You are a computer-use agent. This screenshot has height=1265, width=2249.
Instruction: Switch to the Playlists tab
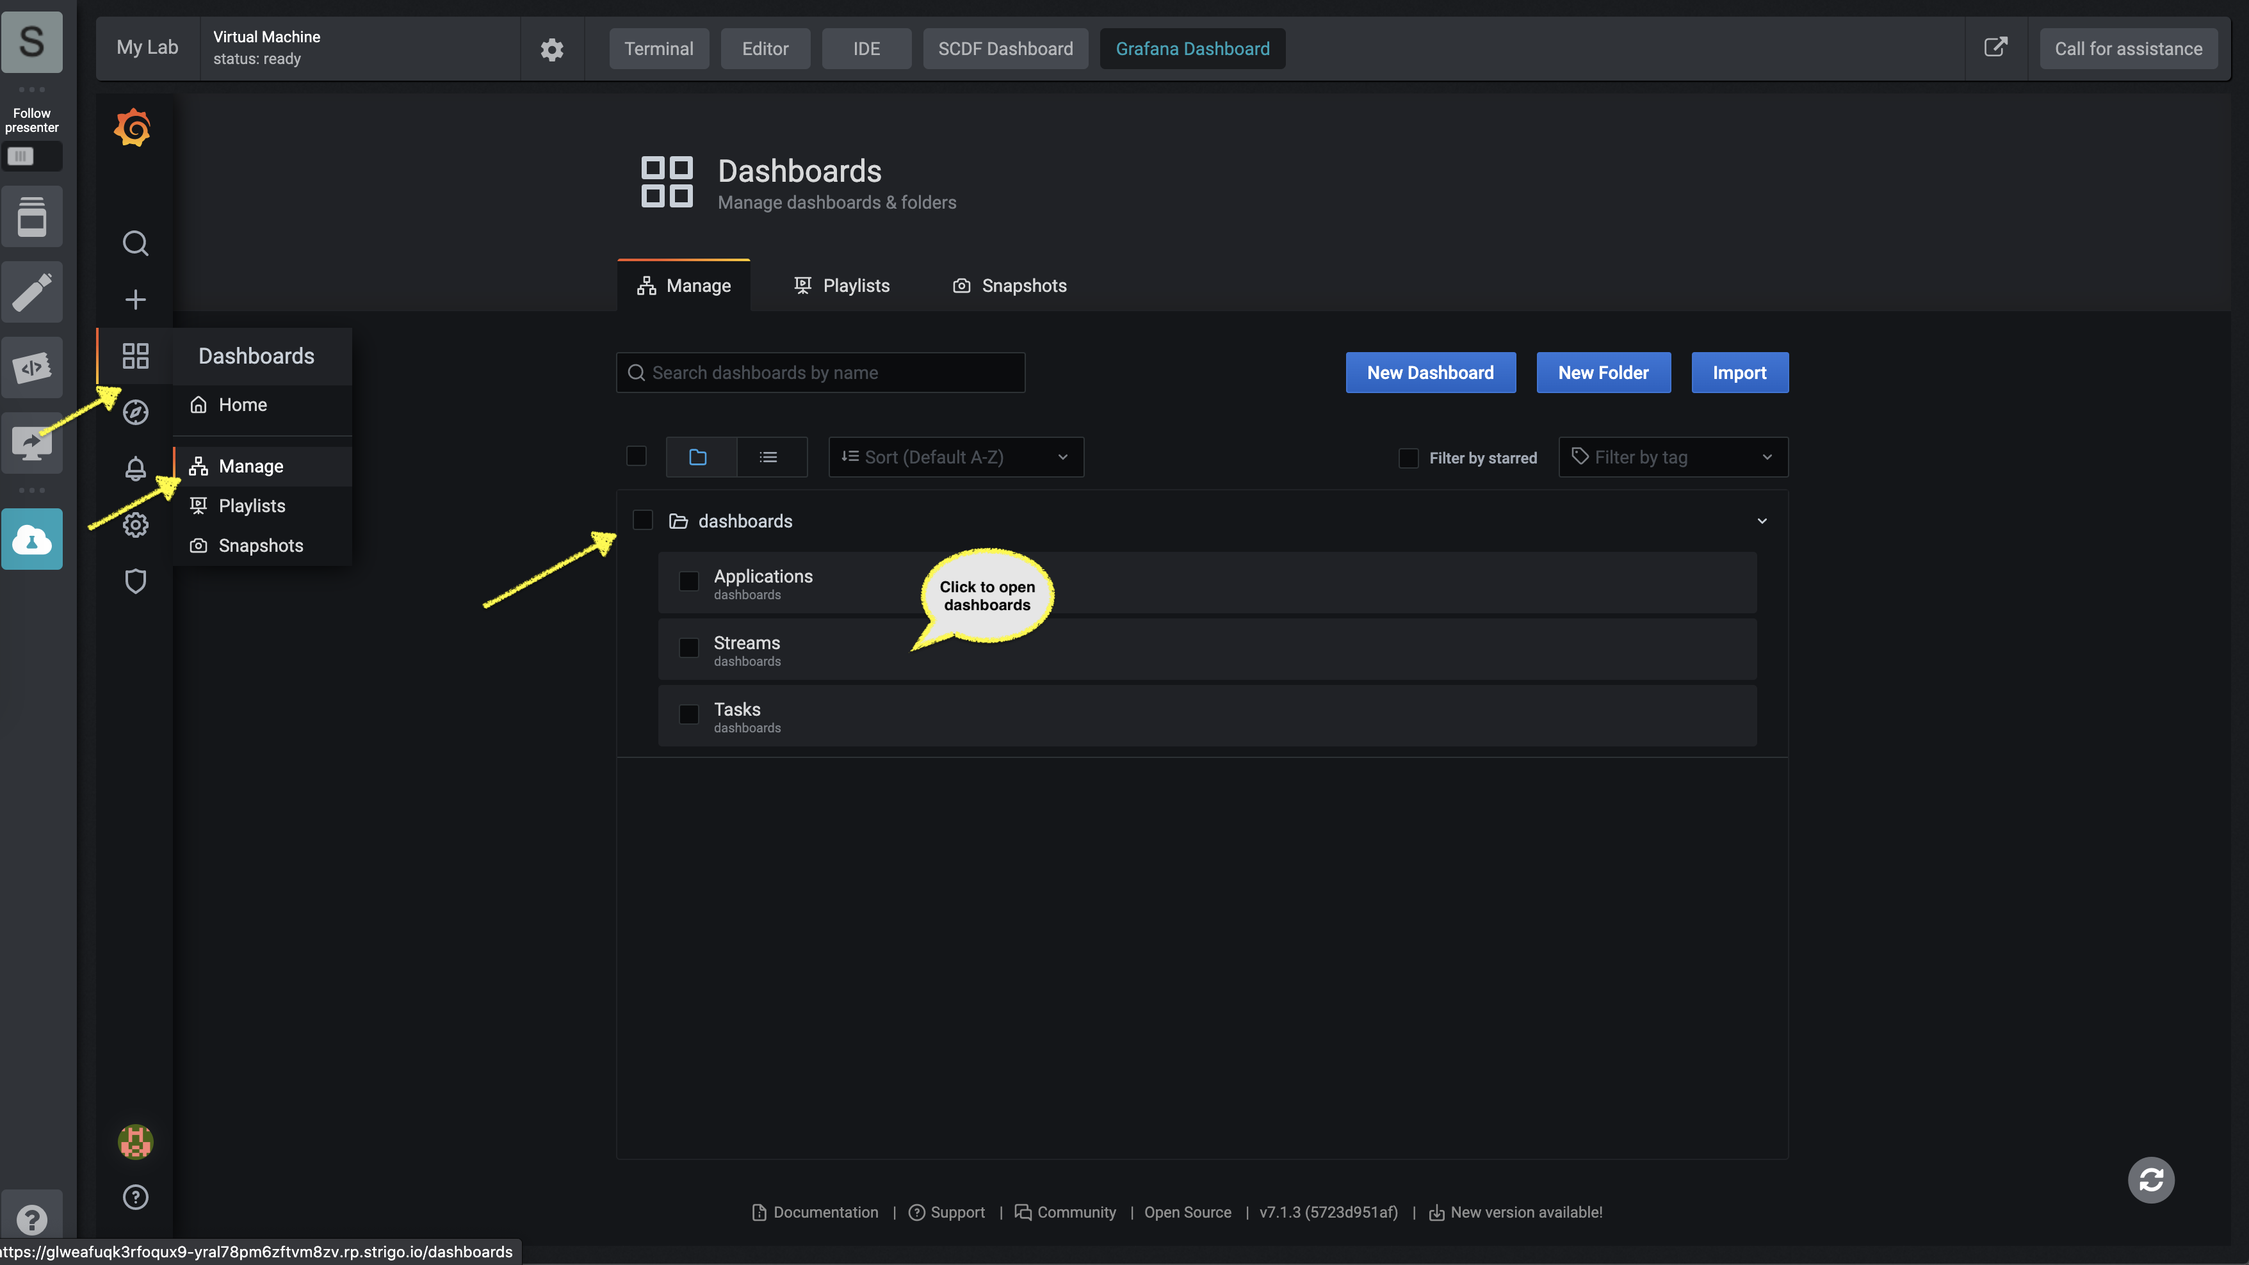854,286
